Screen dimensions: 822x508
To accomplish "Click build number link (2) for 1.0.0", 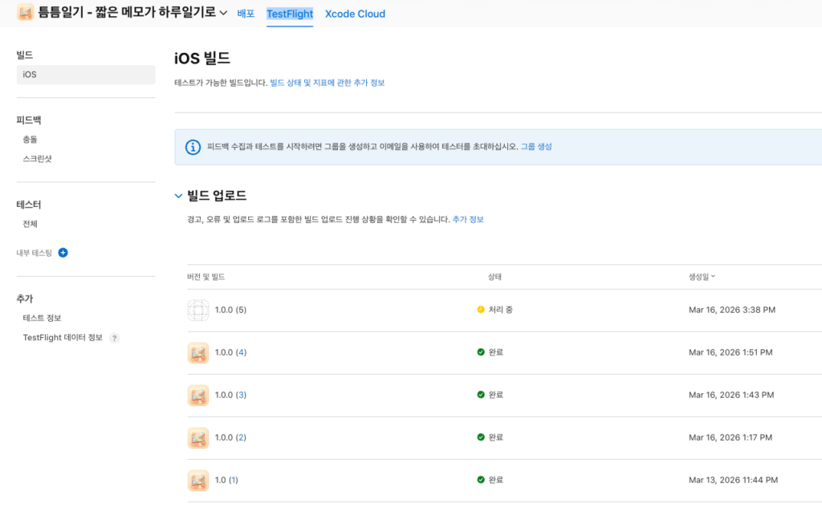I will click(241, 437).
